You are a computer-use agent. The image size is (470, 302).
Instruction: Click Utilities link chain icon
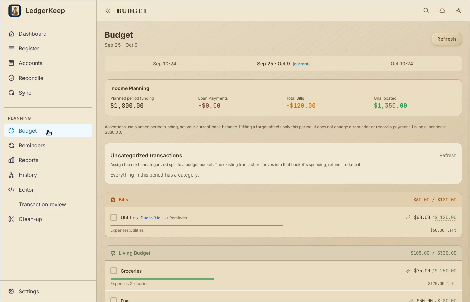click(408, 217)
